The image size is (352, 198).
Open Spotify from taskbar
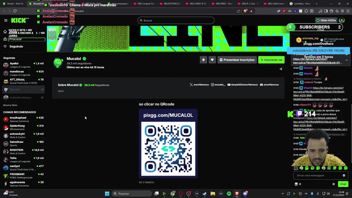229,194
